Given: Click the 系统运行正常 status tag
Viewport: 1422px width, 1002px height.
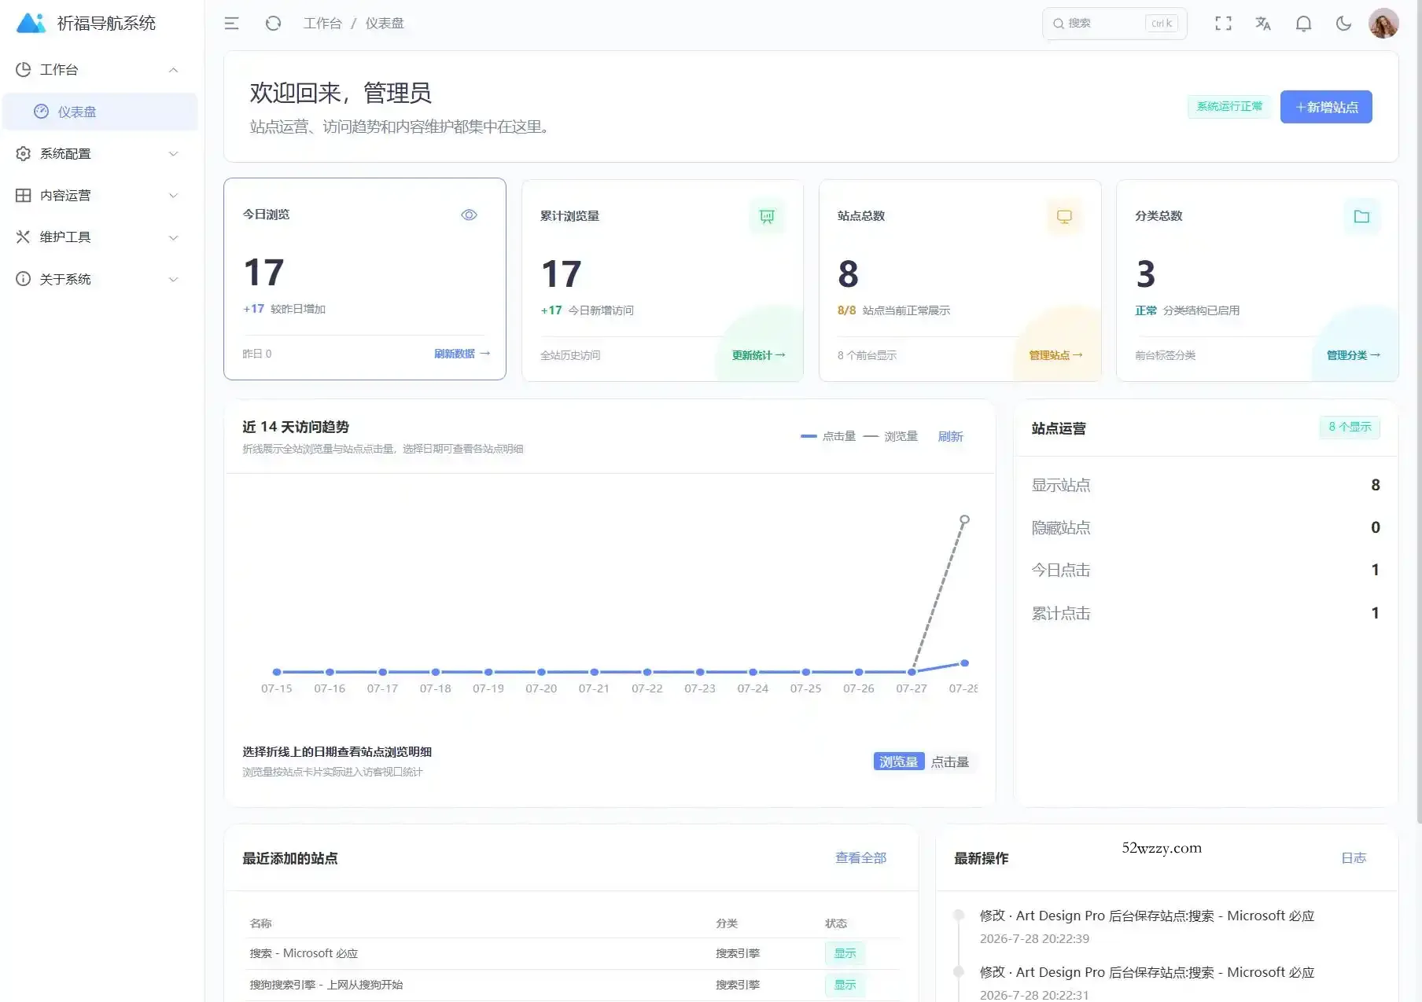Looking at the screenshot, I should click(1229, 106).
